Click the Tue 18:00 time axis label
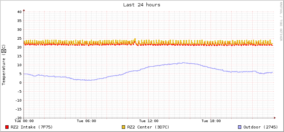Viewport: 284px width, 132px height. [211, 121]
